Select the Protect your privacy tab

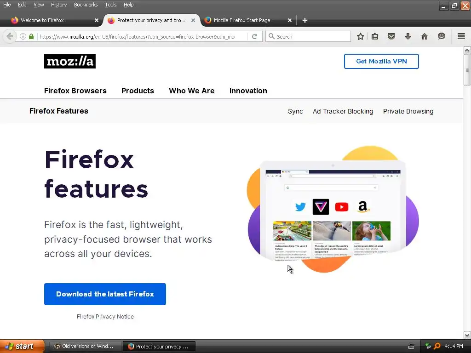[151, 20]
